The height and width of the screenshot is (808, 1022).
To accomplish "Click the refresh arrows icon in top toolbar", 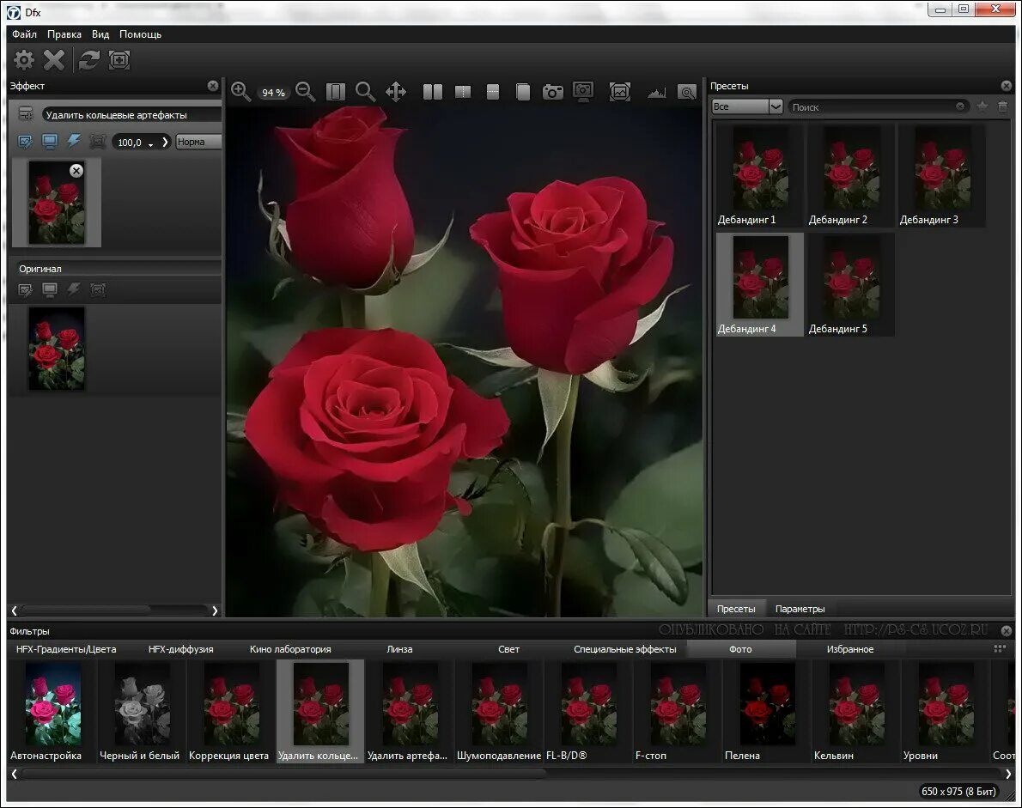I will (88, 60).
